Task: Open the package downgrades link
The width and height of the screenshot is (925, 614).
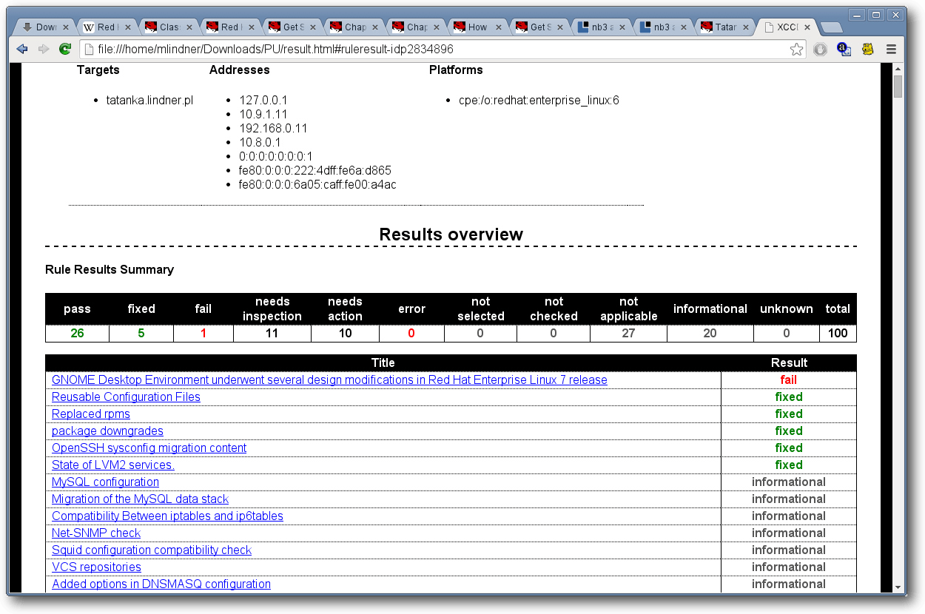Action: point(107,431)
